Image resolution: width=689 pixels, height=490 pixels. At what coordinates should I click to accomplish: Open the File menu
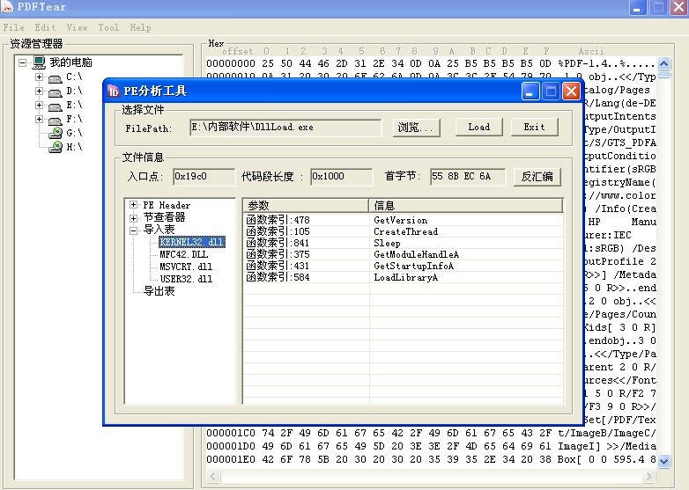pos(13,27)
